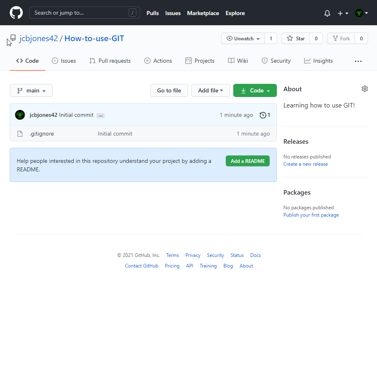This screenshot has width=377, height=388.
Task: Switch to the Actions tab
Action: (x=158, y=61)
